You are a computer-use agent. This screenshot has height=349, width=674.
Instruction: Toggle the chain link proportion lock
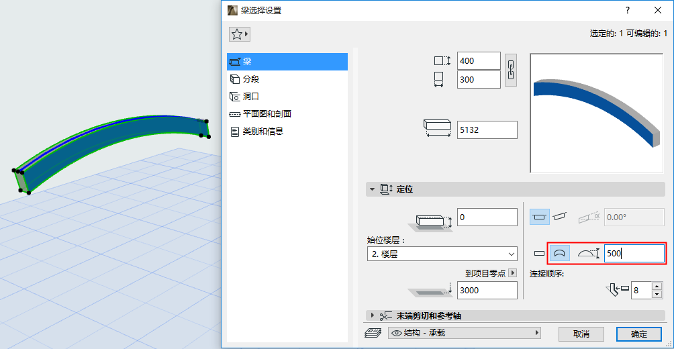(x=511, y=70)
